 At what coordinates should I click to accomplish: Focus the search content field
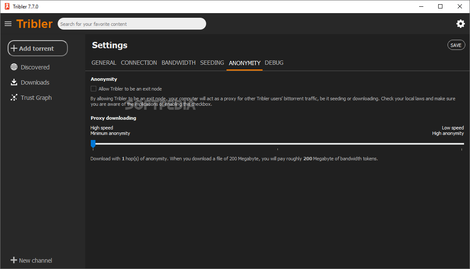pos(132,24)
